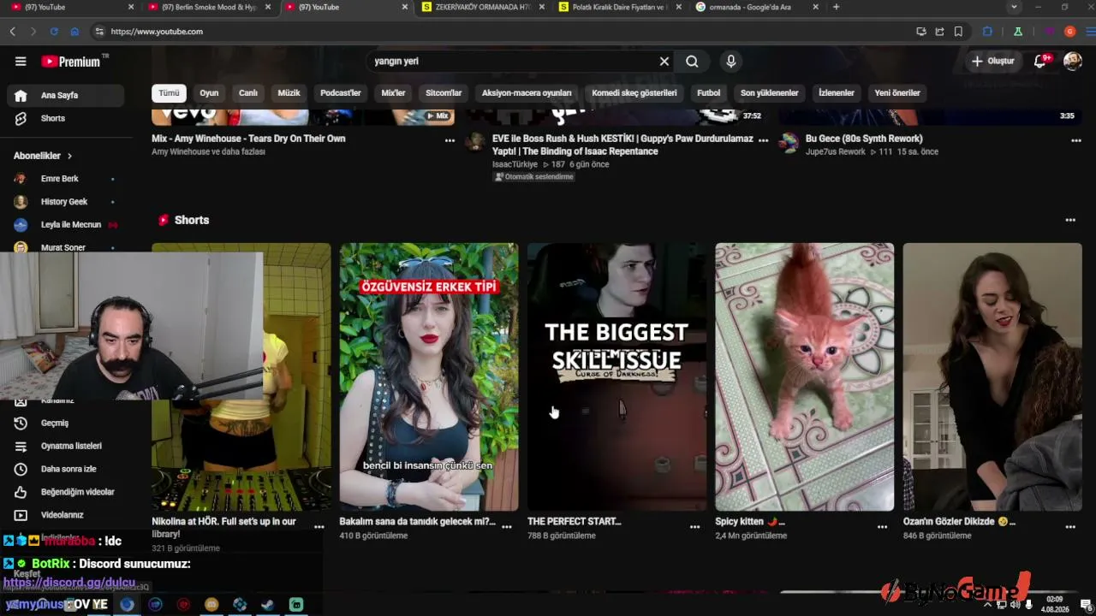Viewport: 1096px width, 616px height.
Task: Open site information icon in address bar
Action: [99, 32]
